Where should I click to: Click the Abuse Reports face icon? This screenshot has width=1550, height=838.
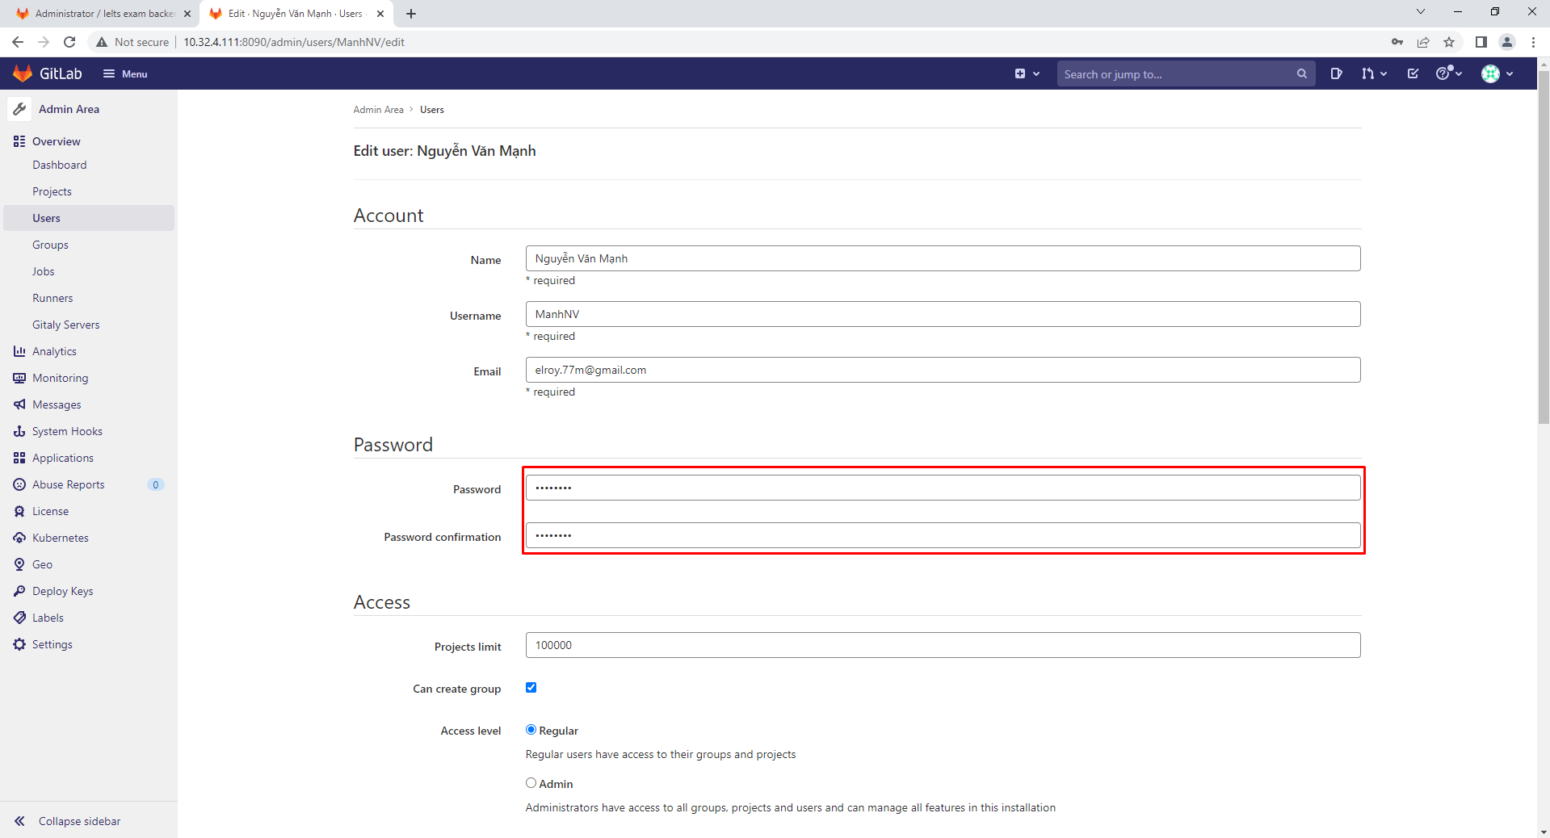click(x=19, y=484)
